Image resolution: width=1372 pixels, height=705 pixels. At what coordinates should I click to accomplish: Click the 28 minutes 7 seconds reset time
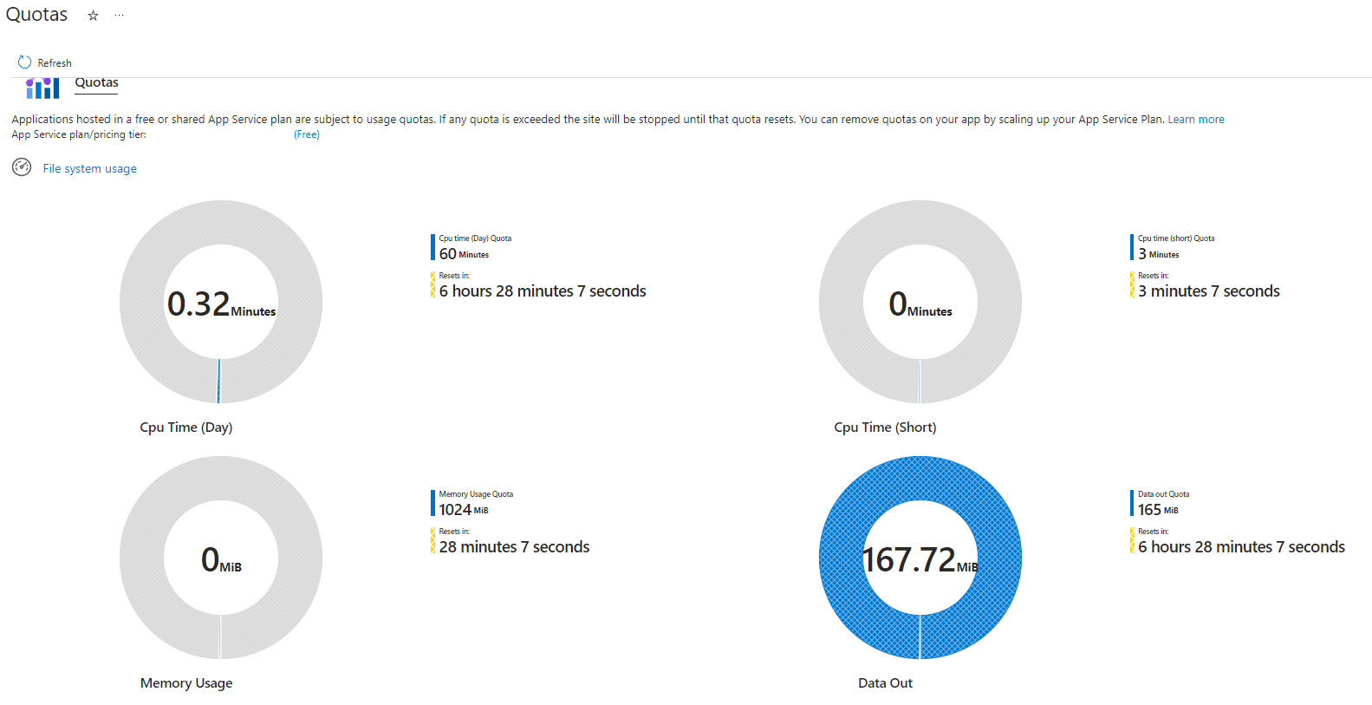pos(514,547)
